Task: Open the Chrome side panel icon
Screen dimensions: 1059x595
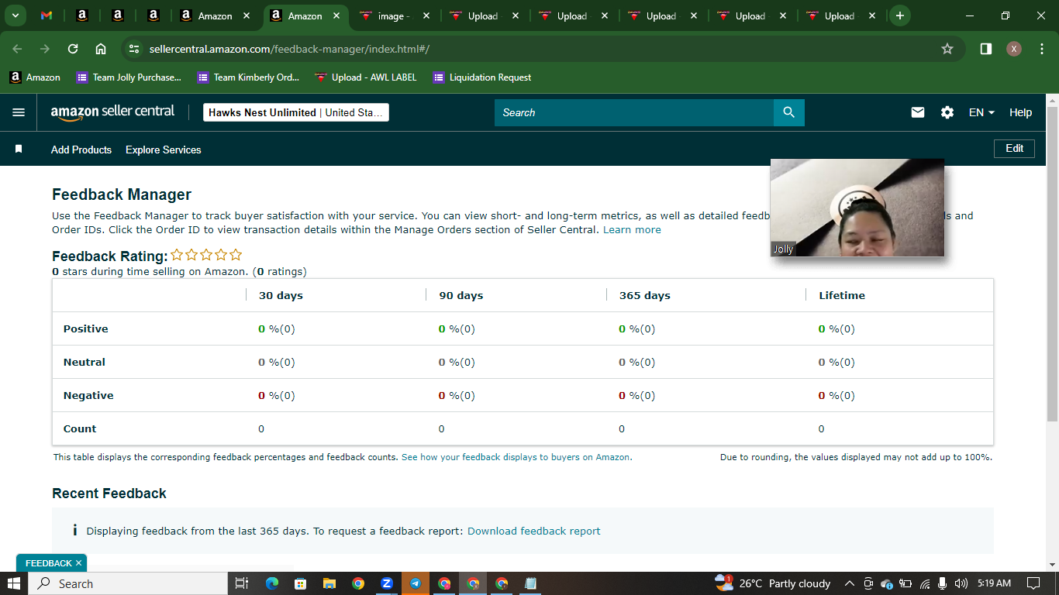Action: 986,49
